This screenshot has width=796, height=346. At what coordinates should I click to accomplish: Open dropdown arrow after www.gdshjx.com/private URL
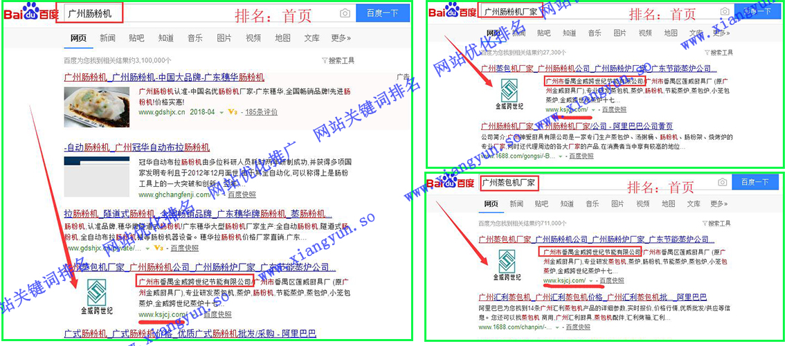[147, 248]
